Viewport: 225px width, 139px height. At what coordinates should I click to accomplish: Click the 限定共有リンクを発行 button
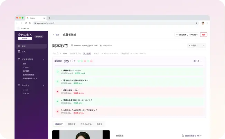(x=186, y=35)
